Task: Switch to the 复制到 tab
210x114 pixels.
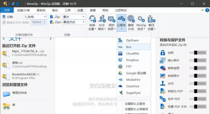Action: pos(41,10)
